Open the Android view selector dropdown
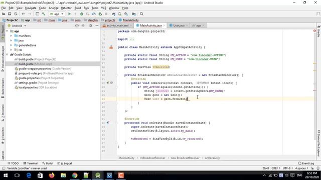Image resolution: width=321 pixels, height=180 pixels. pyautogui.click(x=17, y=25)
